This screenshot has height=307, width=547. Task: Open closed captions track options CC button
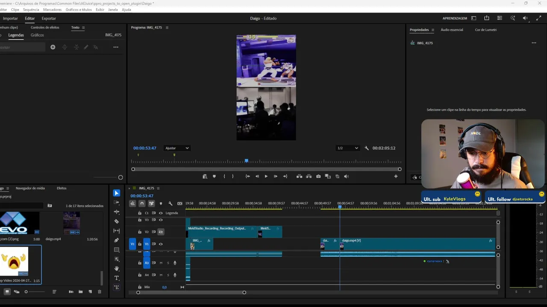click(180, 203)
